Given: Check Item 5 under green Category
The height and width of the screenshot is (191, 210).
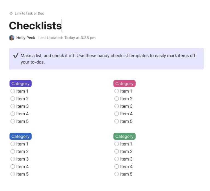Looking at the screenshot, I should (117, 174).
